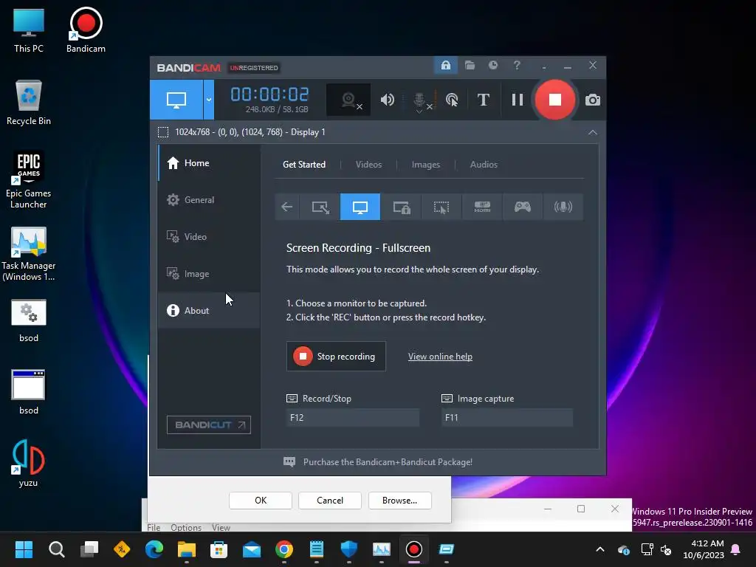The image size is (756, 567).
Task: Click the screen recording mode monitor button
Action: [x=176, y=100]
